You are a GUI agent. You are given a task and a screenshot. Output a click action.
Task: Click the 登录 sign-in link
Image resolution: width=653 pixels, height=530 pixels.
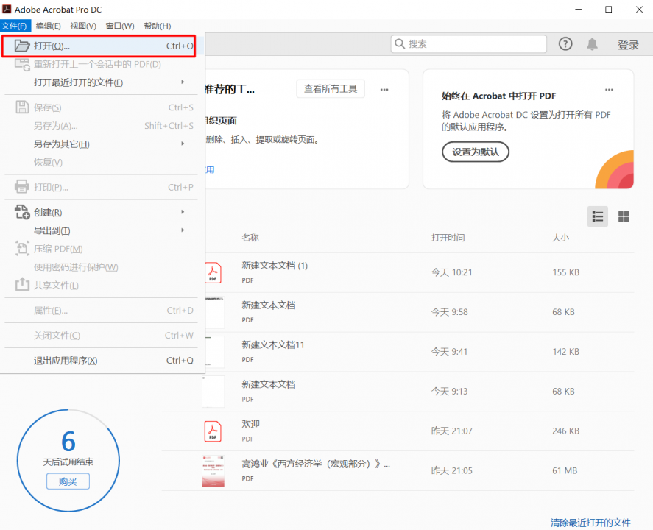pos(628,45)
